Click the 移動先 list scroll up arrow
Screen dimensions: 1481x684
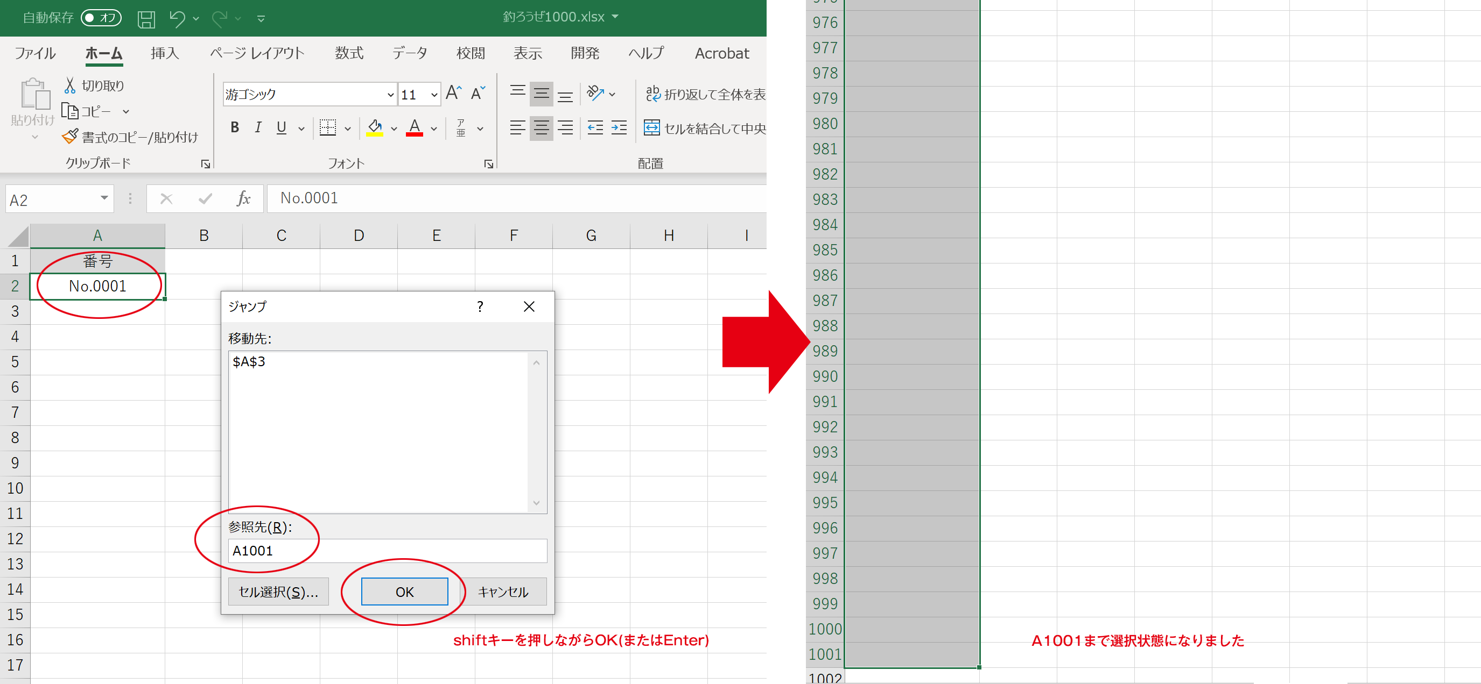(x=536, y=362)
